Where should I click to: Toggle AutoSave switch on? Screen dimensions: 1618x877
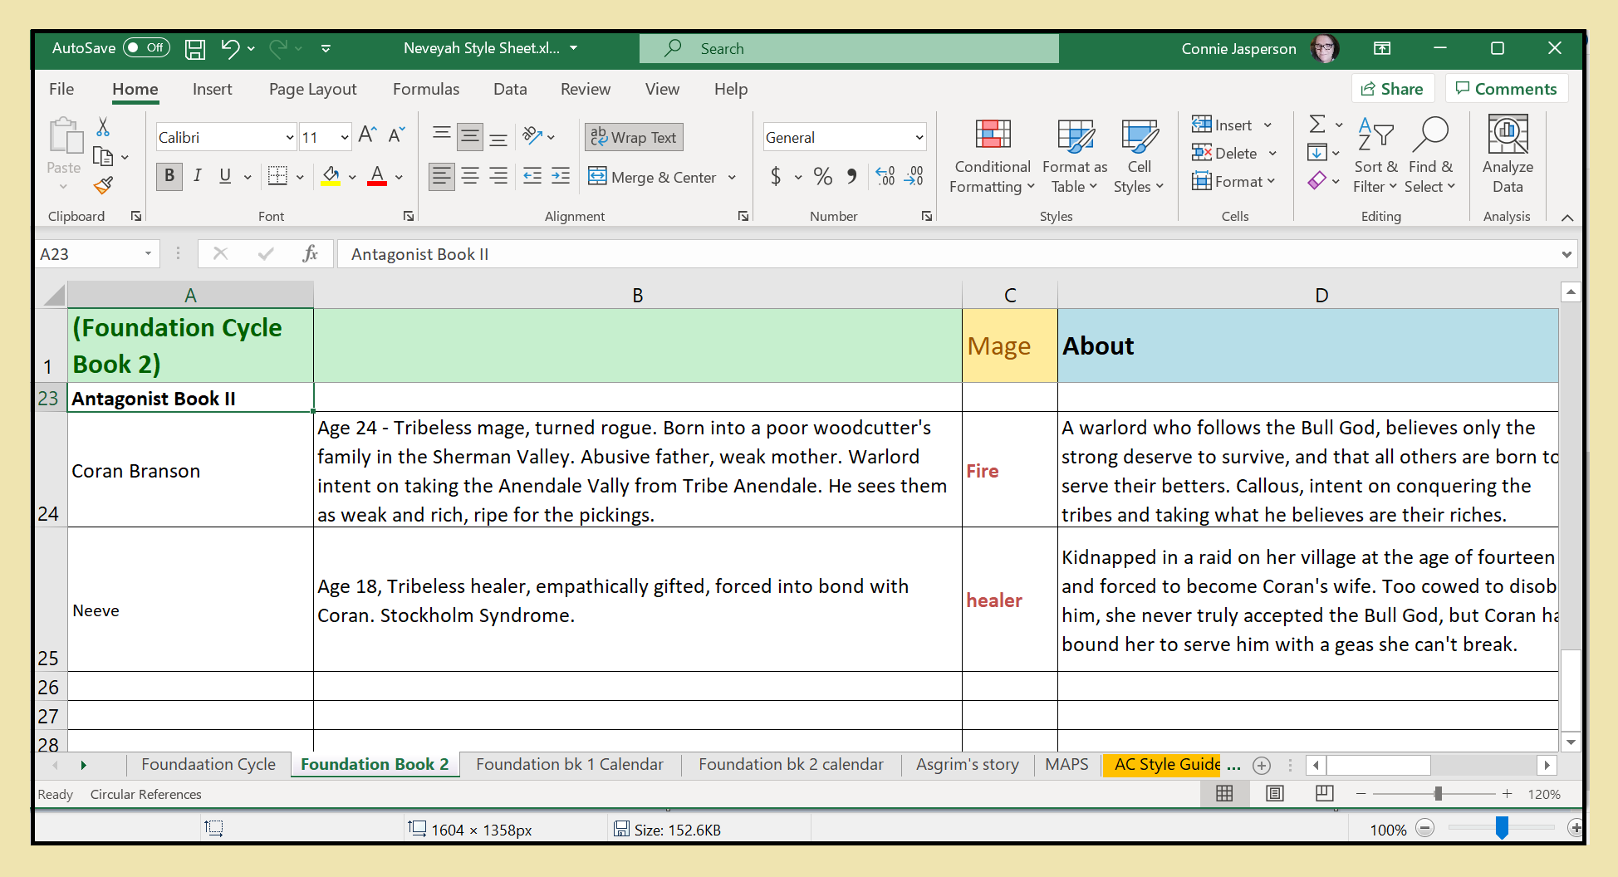point(146,48)
